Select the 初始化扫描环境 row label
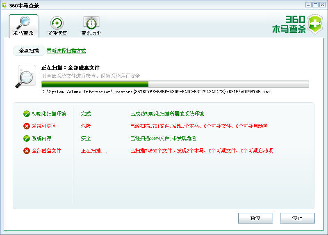 click(49, 114)
